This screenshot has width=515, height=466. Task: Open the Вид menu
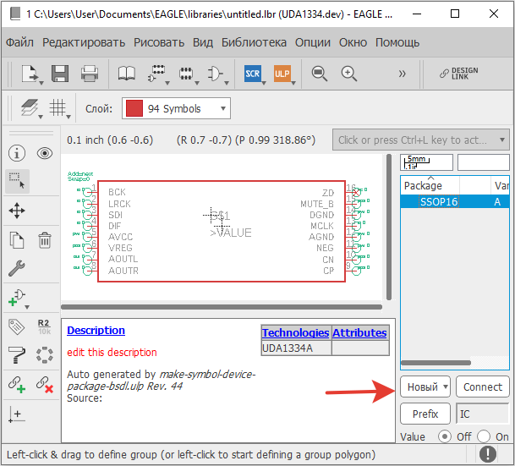(x=203, y=42)
